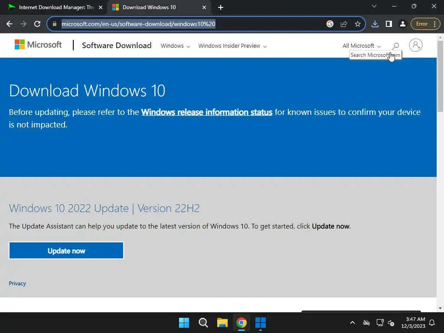This screenshot has height=333, width=444.
Task: Share this page via share icon
Action: click(344, 24)
